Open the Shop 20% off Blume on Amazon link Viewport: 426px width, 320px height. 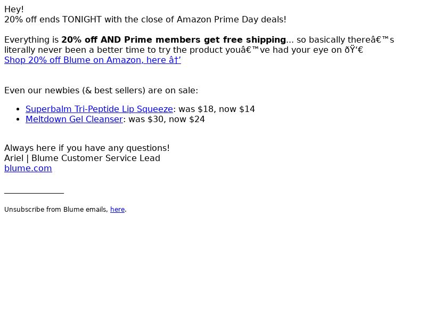[x=93, y=60]
